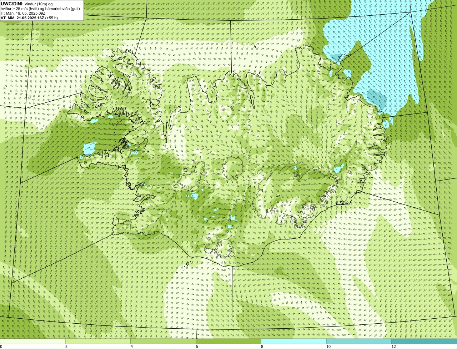Screen dimensions: 457x349
Task: Pick the light green 2–4 color bar segment
Action: click(x=98, y=341)
